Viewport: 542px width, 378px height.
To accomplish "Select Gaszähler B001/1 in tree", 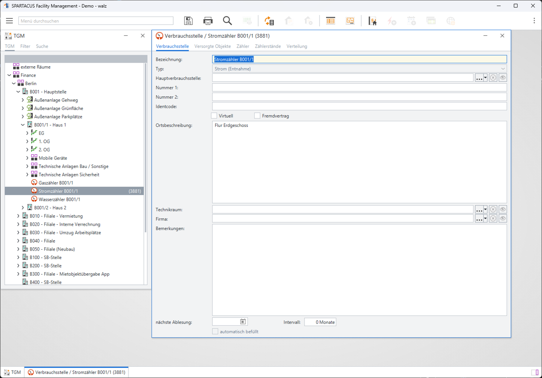I will point(56,183).
